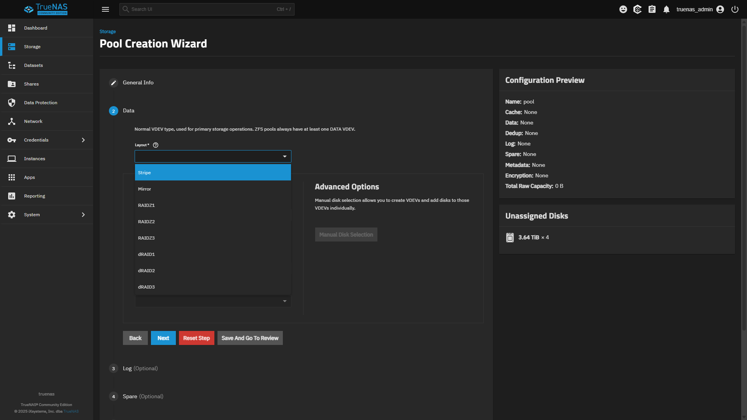Viewport: 747px width, 420px height.
Task: Click the unassigned disks drive icon
Action: tap(510, 238)
